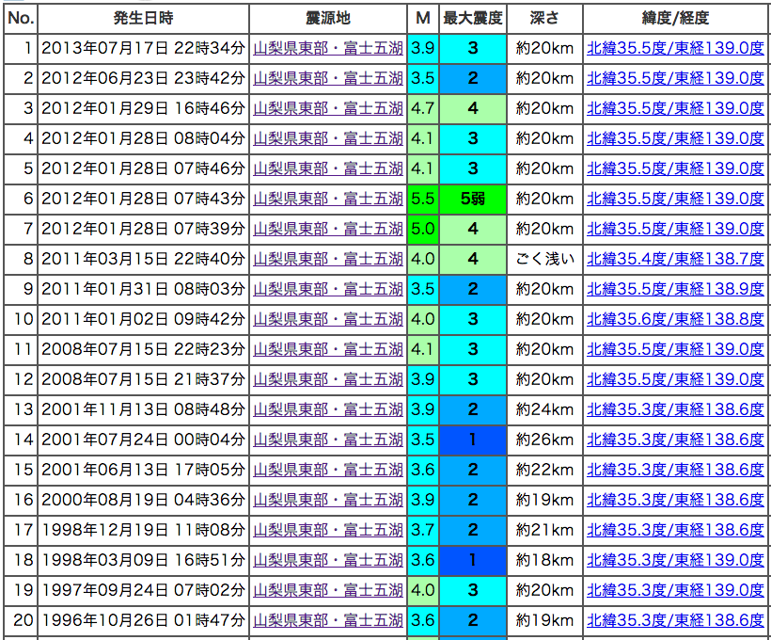Open epicenter link for the 2008年07月15日 22時23分 quake

click(x=328, y=350)
